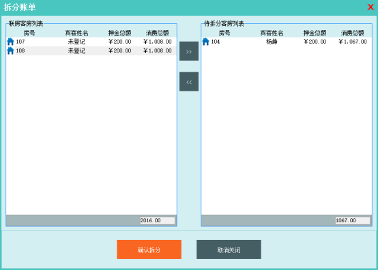Viewport: 378px width, 270px height.
Task: Click the 2016.00 total field
Action: point(158,220)
